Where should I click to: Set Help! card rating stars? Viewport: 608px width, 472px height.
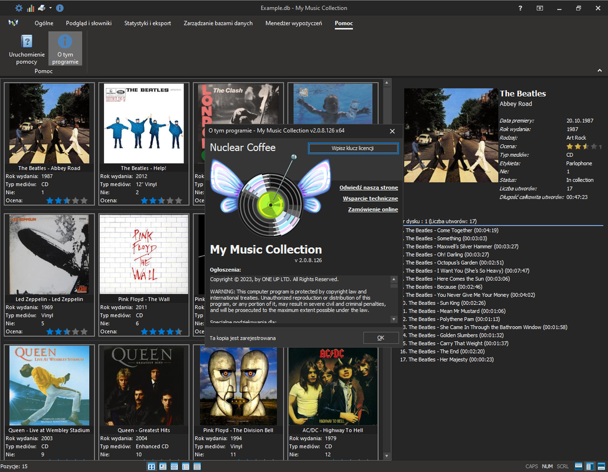pos(161,201)
